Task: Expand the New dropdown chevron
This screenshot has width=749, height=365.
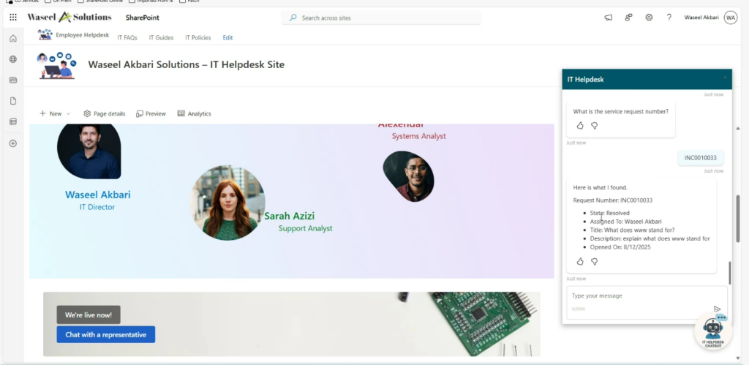Action: tap(68, 113)
